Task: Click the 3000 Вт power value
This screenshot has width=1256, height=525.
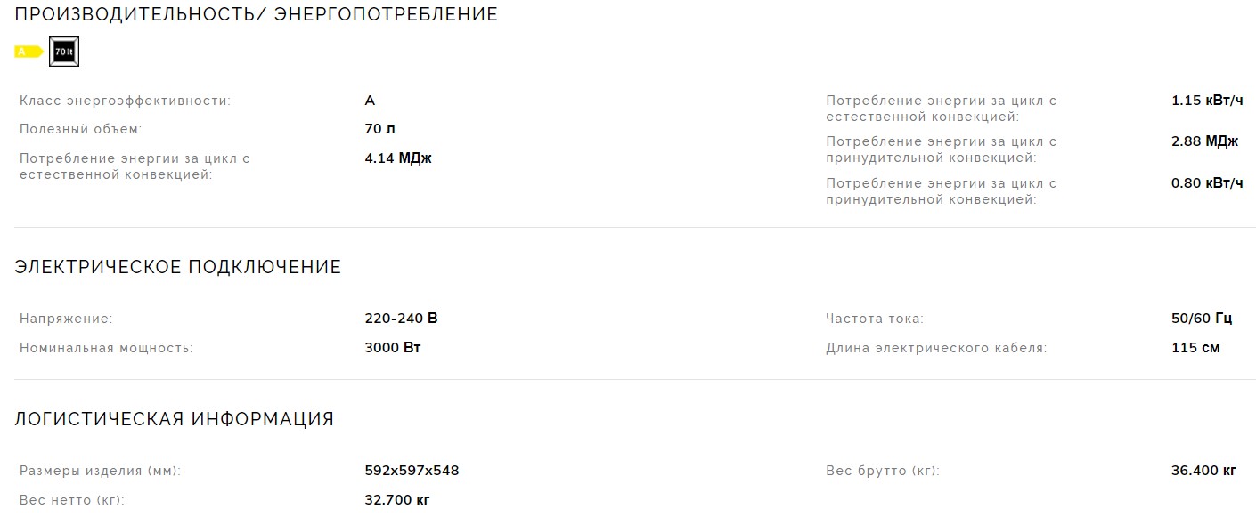Action: [x=393, y=347]
